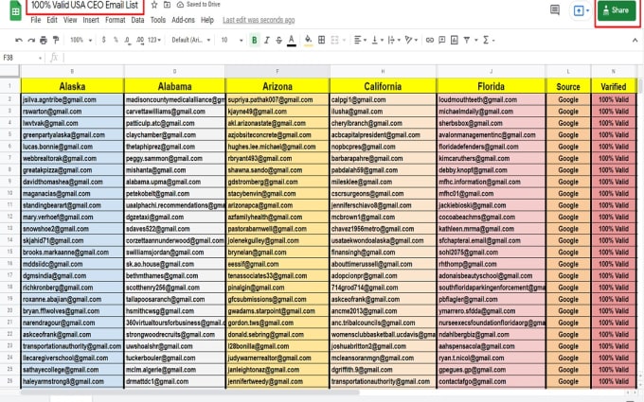Select the calpgi1@gmail.com cell
This screenshot has width=644, height=402.
[383, 99]
